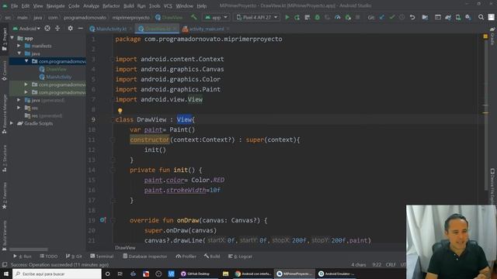Open the Profiler gauge icon in toolbar

pos(338,17)
